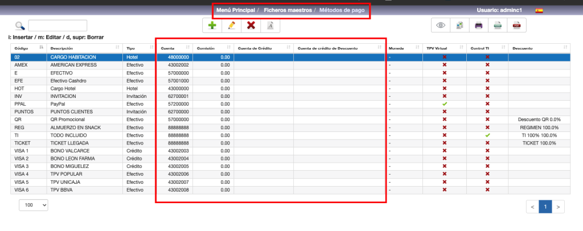This screenshot has height=231, width=583.
Task: Toggle the eye column visibility button
Action: click(x=441, y=25)
